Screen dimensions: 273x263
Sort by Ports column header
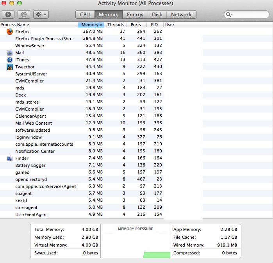[137, 25]
